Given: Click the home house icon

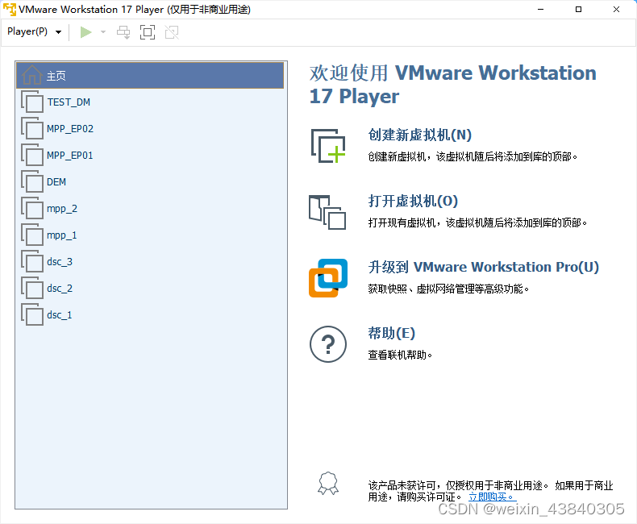Looking at the screenshot, I should click(x=31, y=75).
